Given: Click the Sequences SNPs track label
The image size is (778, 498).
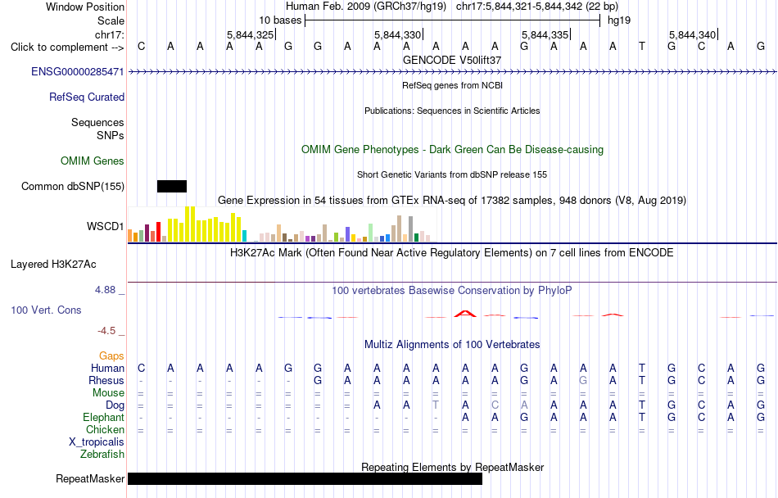Looking at the screenshot, I should click(97, 129).
